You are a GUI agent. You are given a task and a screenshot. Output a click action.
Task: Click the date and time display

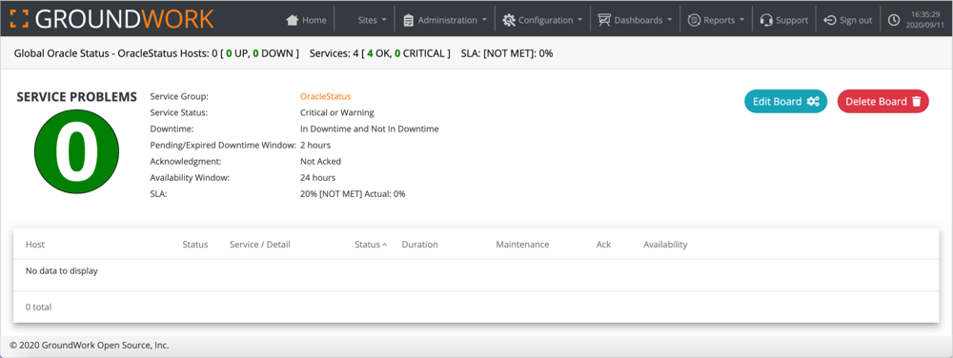point(925,20)
